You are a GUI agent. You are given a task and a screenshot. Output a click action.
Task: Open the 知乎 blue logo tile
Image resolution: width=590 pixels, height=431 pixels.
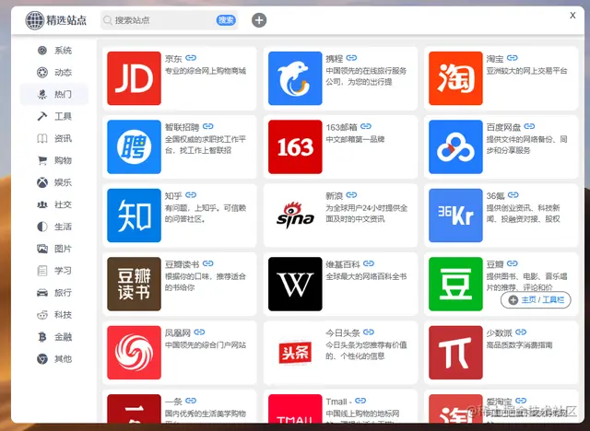134,215
